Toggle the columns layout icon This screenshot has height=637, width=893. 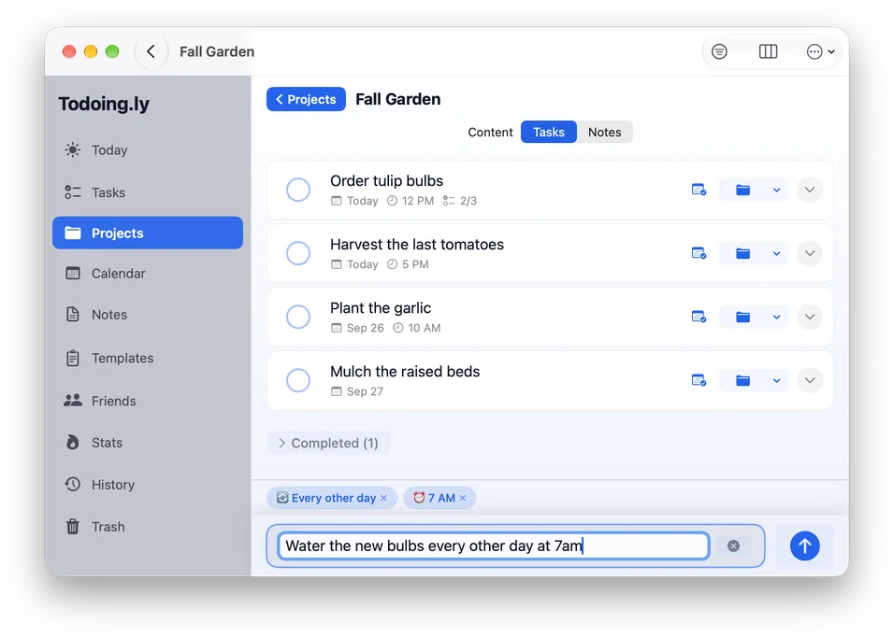[x=768, y=51]
